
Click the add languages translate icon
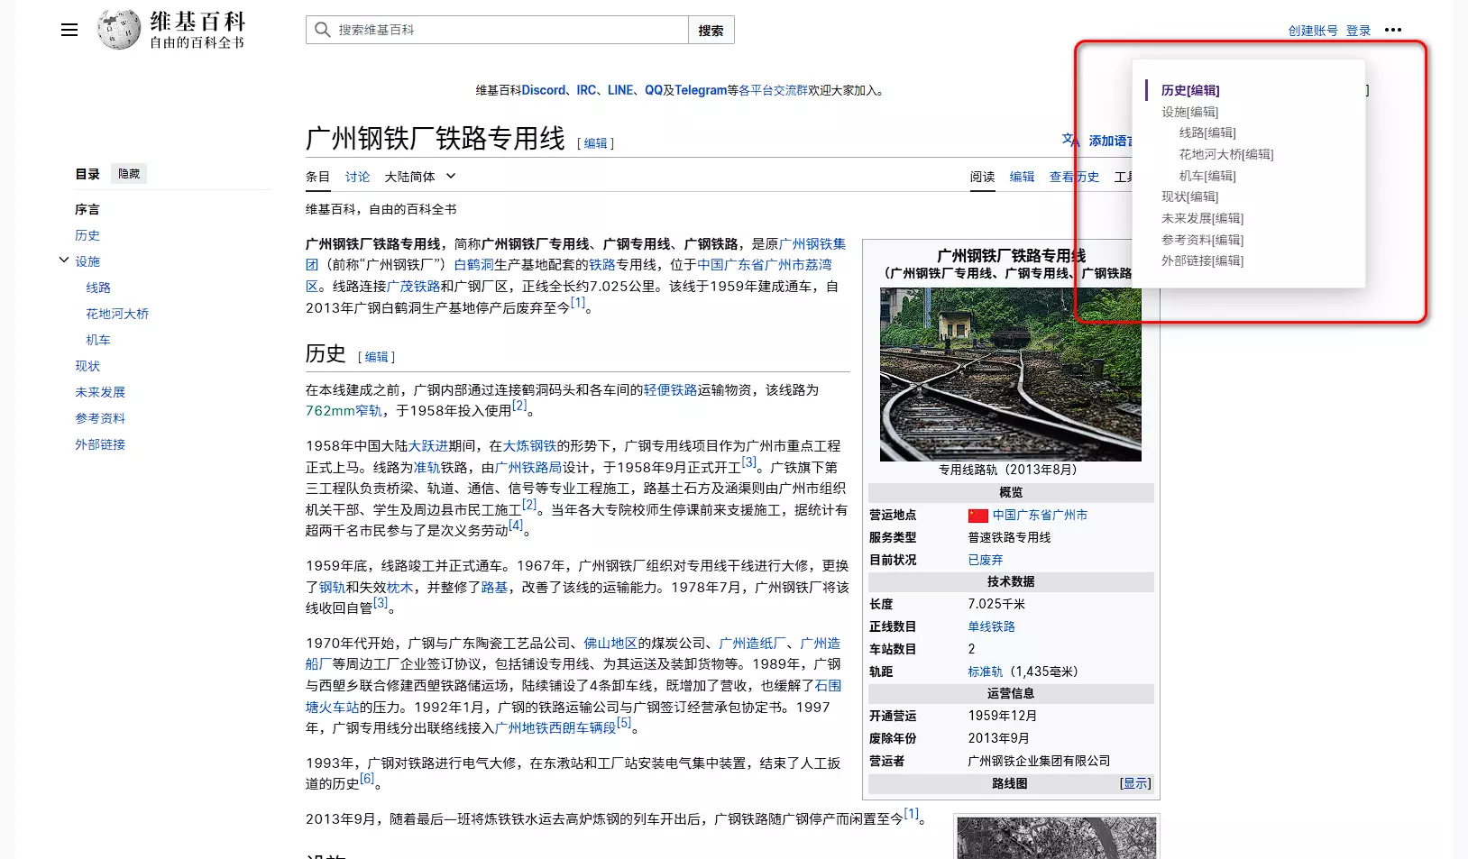1069,140
